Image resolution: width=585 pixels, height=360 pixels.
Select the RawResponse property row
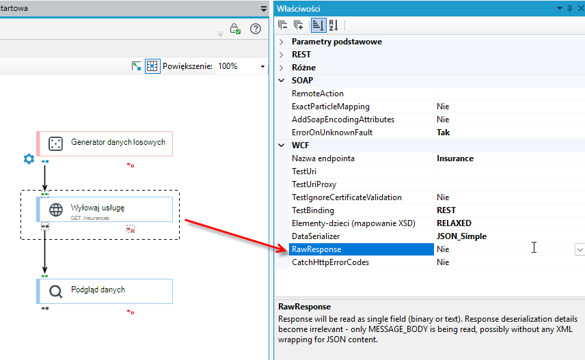(x=361, y=249)
